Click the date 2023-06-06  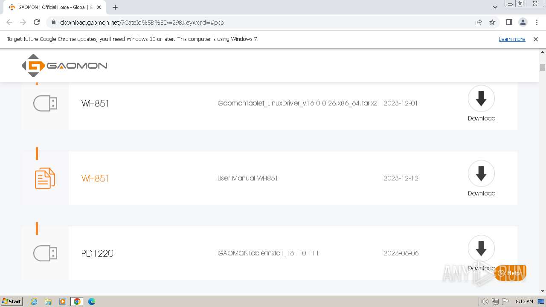pos(401,253)
